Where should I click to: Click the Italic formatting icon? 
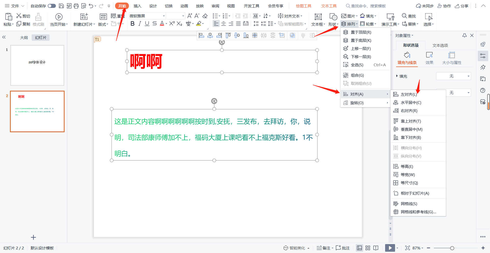[140, 24]
